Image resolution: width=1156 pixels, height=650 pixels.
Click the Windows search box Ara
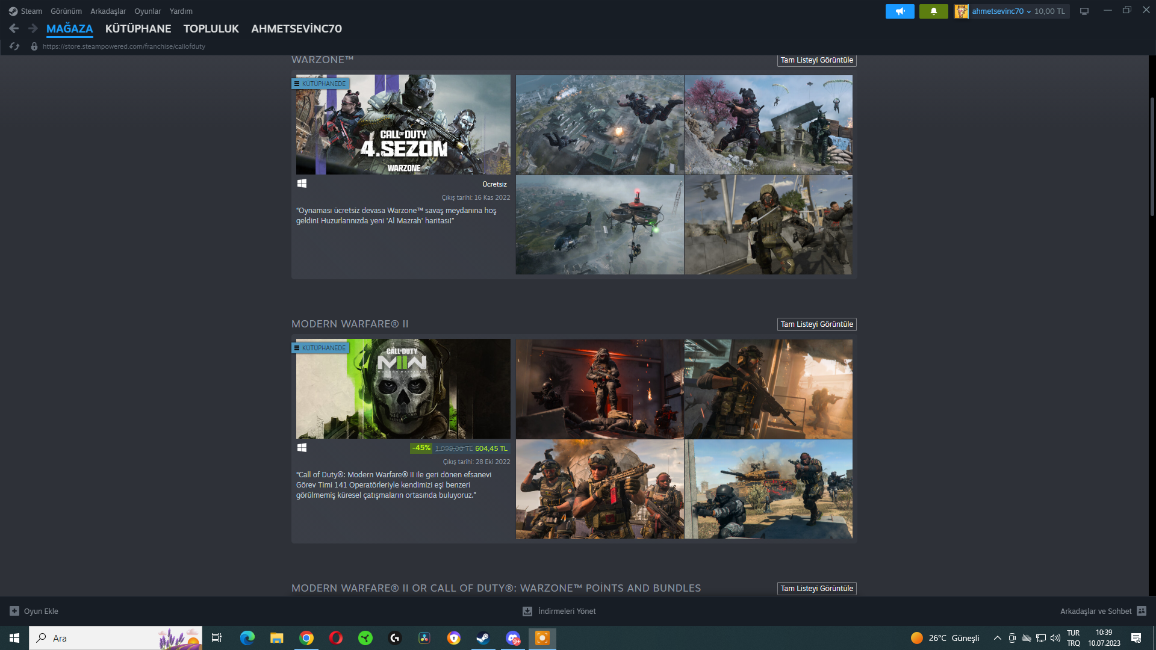(116, 638)
